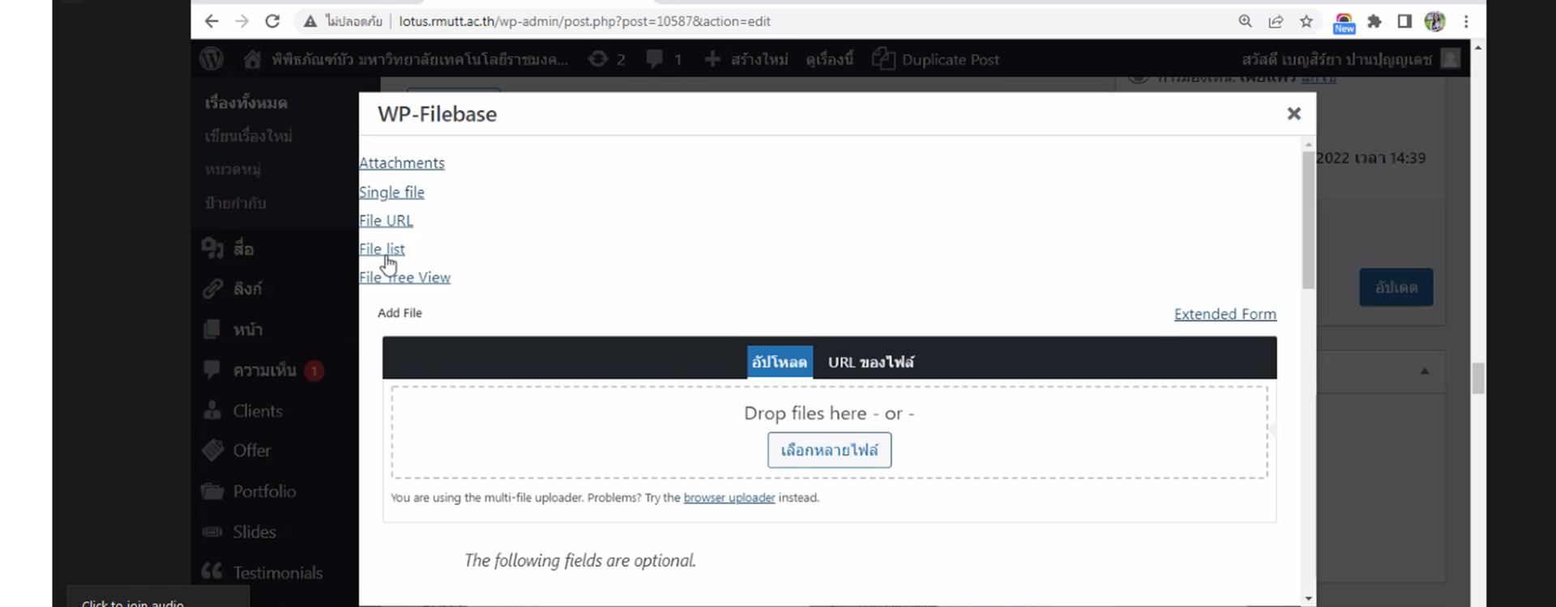This screenshot has width=1556, height=607.
Task: Click the WP-Filebase dialog scrollbar thumb
Action: click(x=1309, y=220)
